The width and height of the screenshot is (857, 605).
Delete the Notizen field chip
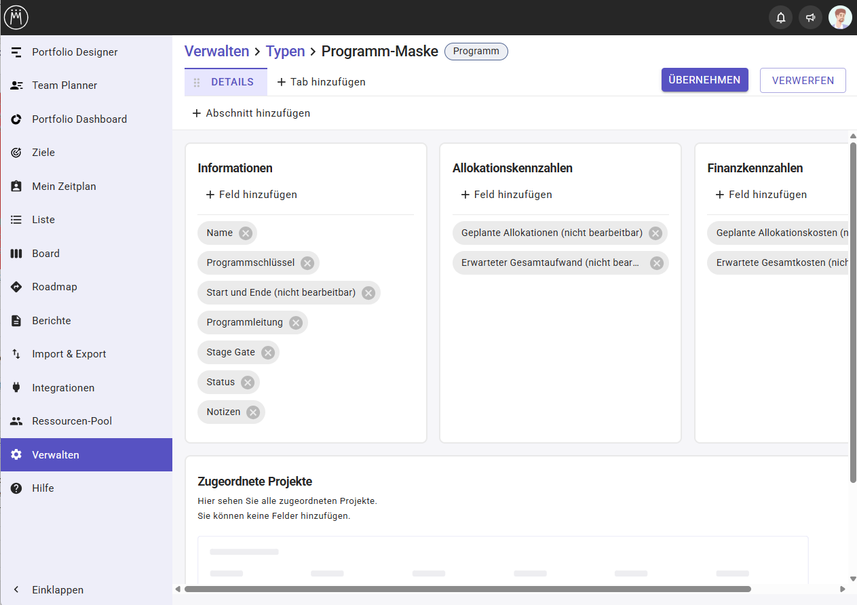[253, 412]
